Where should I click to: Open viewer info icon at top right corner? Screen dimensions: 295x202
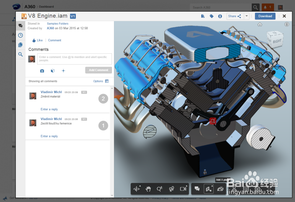287,24
